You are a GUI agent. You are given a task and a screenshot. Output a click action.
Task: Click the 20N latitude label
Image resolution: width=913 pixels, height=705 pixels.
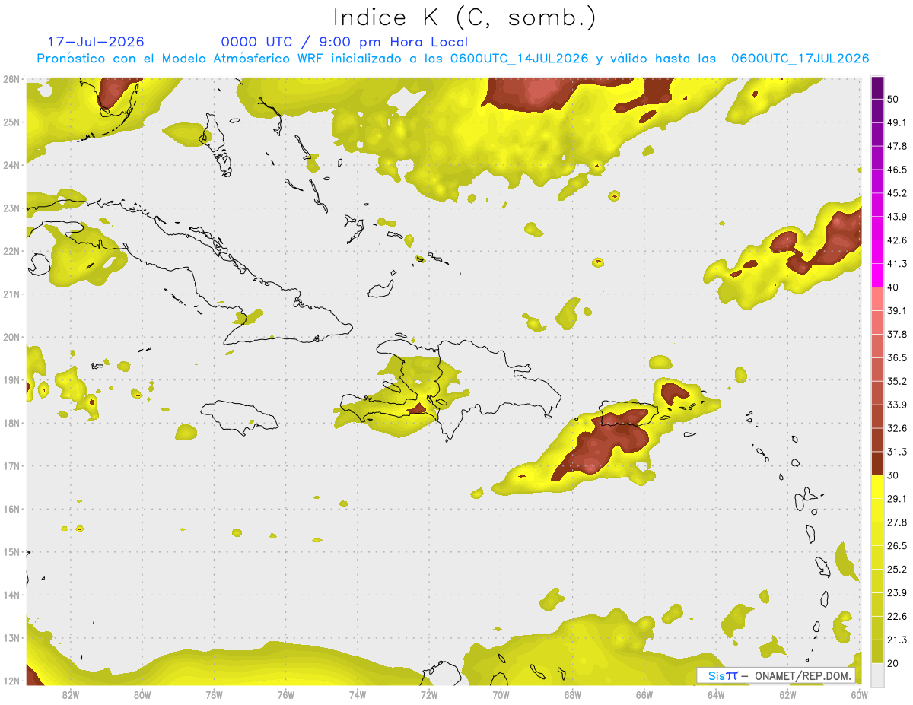(x=11, y=337)
